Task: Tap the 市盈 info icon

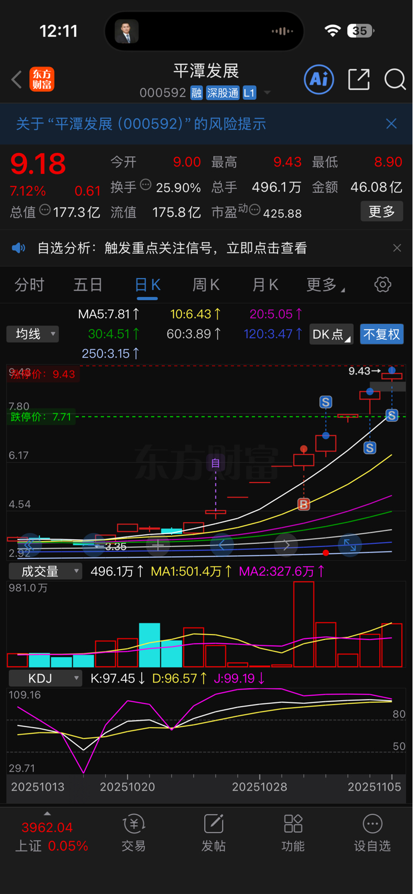Action: click(x=255, y=210)
